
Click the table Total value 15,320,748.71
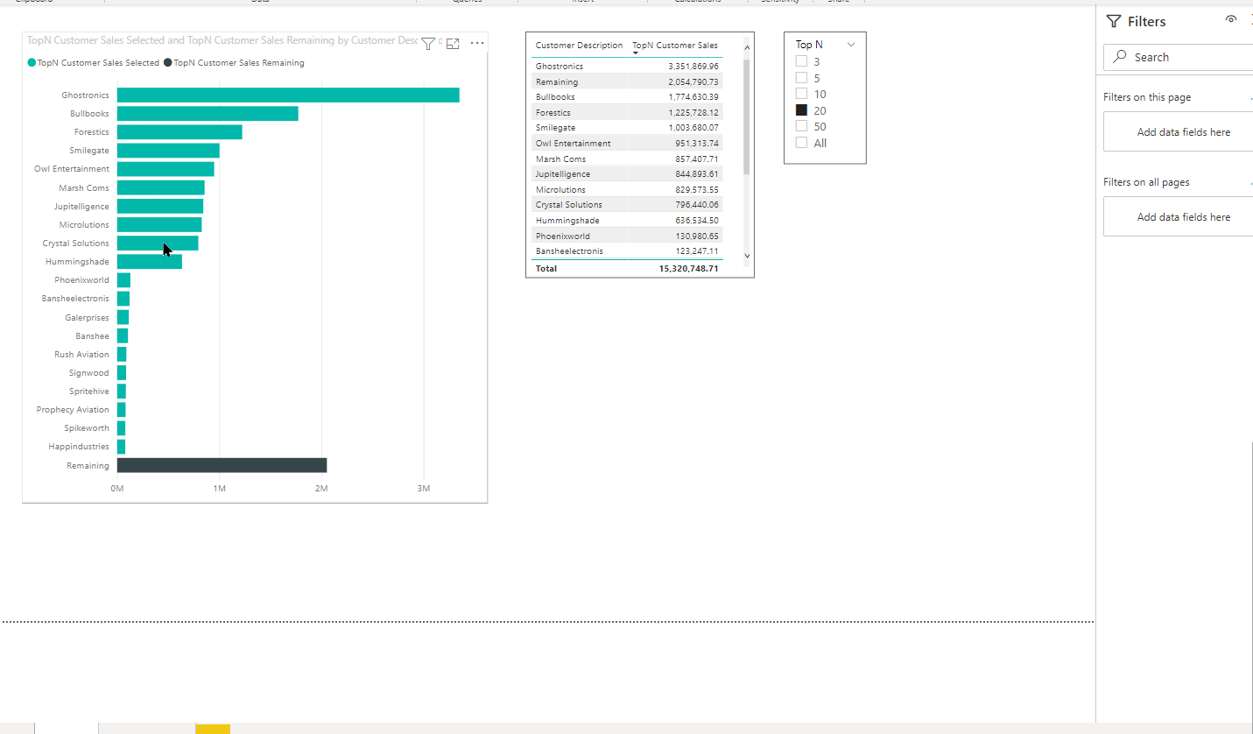[x=688, y=269]
